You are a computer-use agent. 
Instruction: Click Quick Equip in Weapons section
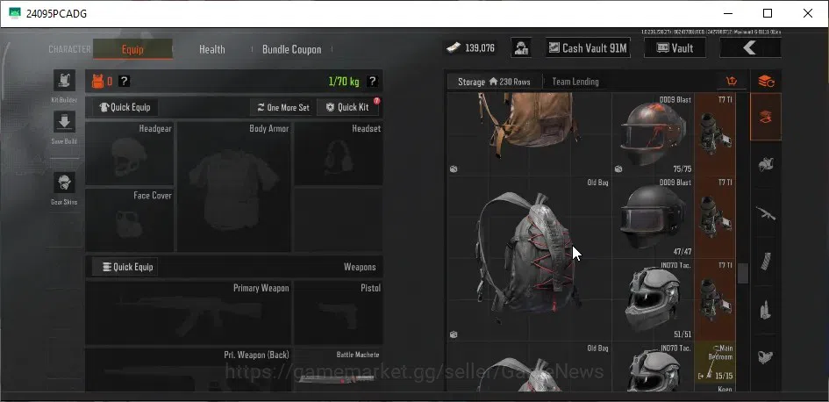[x=125, y=267]
